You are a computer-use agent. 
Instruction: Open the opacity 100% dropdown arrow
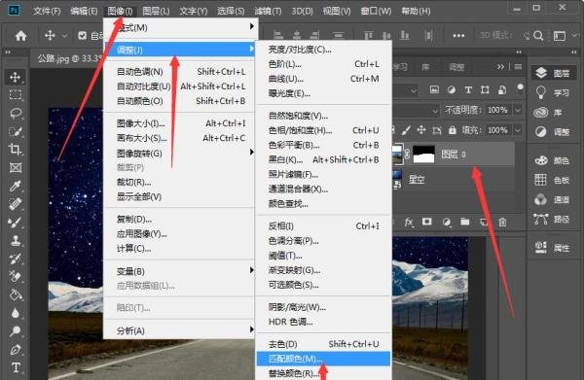pos(518,110)
